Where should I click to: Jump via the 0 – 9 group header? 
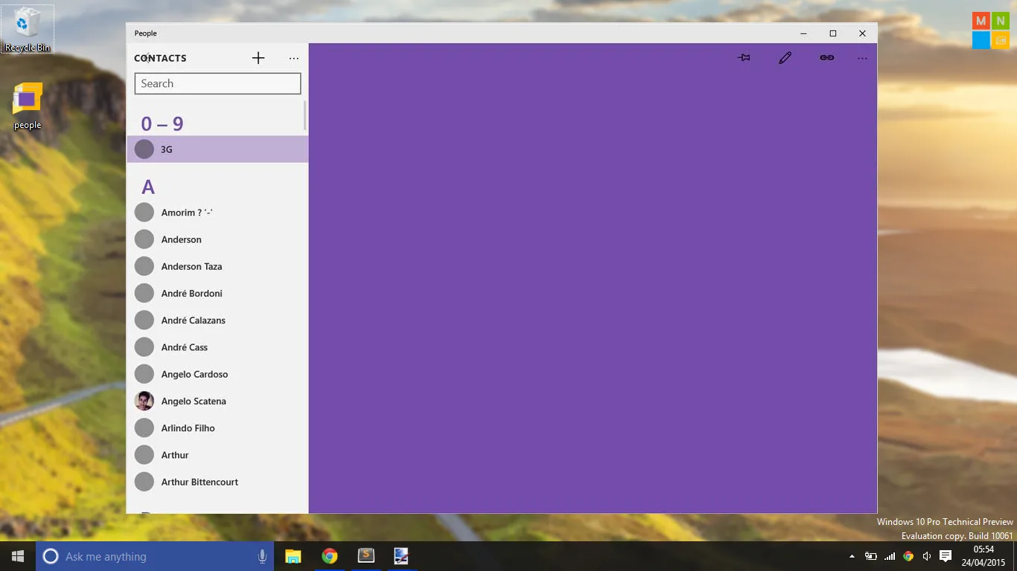coord(162,123)
